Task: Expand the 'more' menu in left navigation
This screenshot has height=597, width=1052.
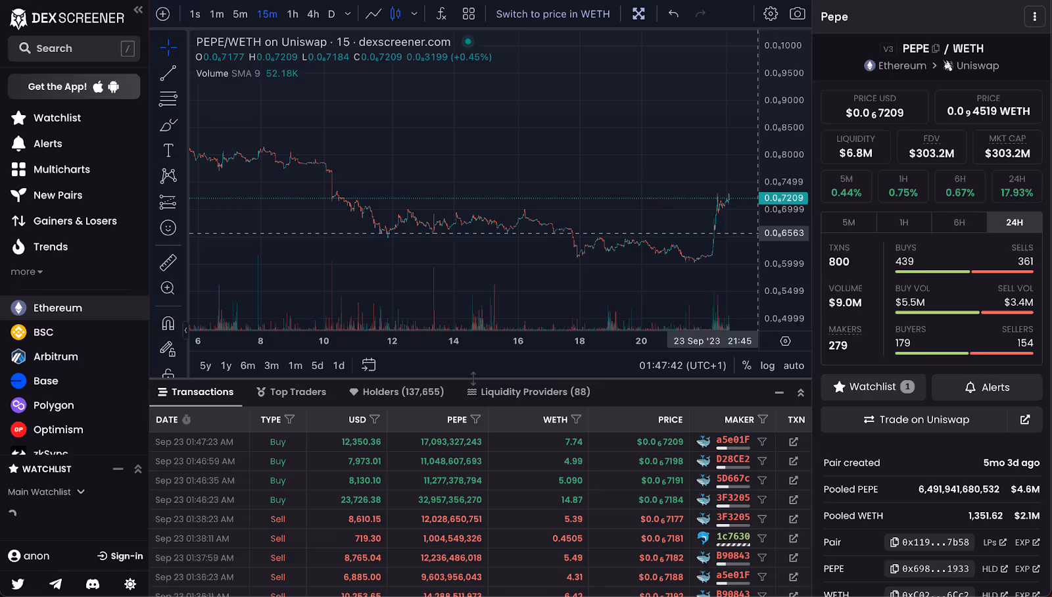Action: pyautogui.click(x=26, y=271)
